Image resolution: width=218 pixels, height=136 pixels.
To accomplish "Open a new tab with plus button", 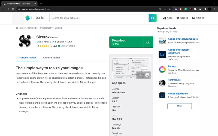I will (x=41, y=4).
